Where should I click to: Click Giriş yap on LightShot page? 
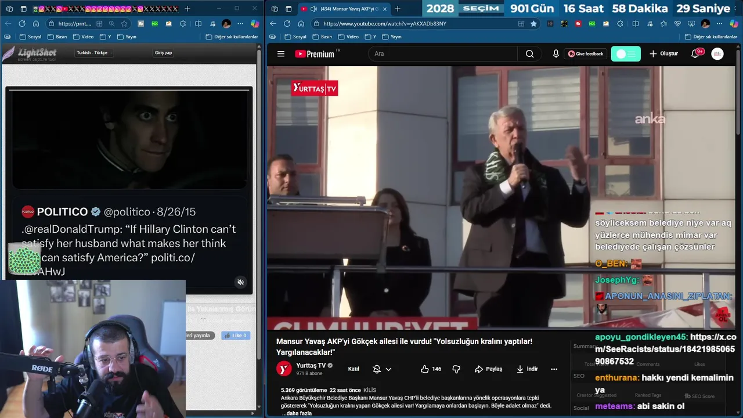tap(163, 52)
